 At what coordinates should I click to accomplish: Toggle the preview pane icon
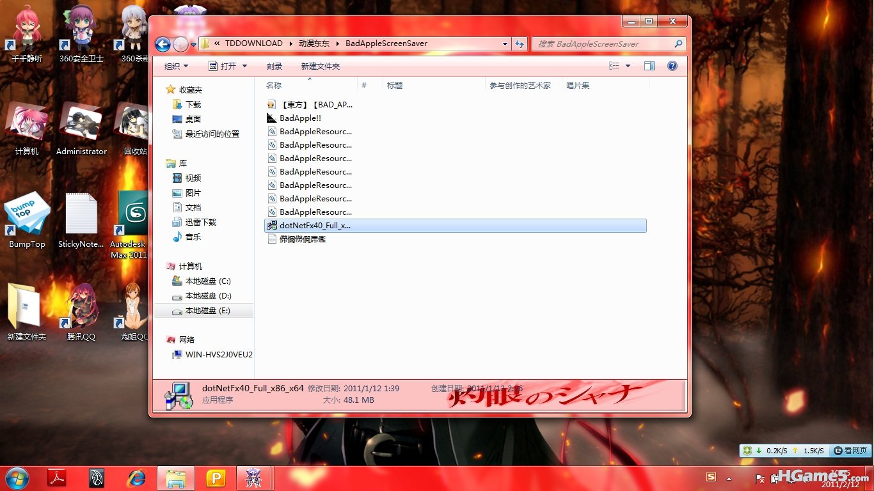point(649,66)
